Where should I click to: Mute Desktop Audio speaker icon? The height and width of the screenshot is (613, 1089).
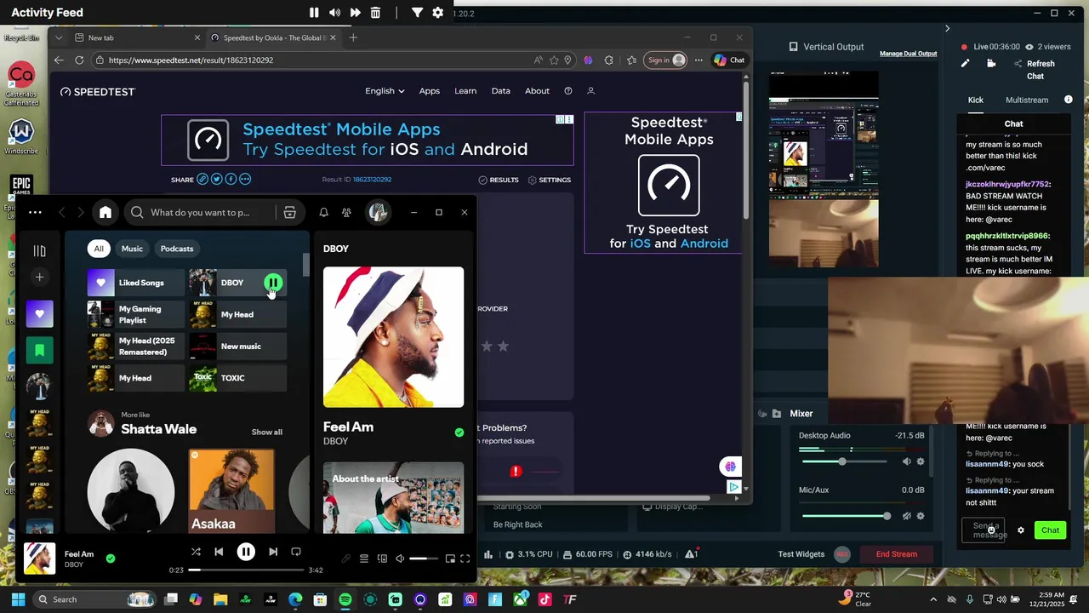(906, 461)
